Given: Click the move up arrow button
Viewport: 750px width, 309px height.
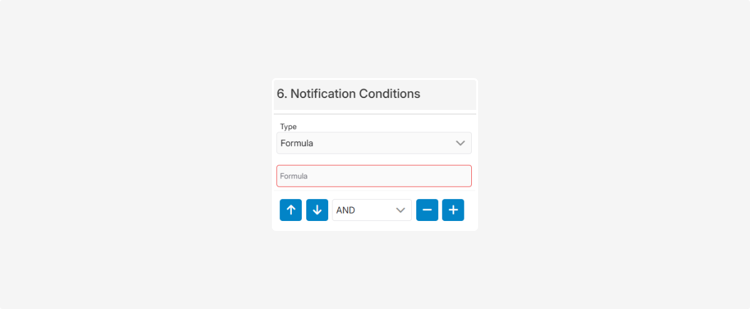Looking at the screenshot, I should click(x=291, y=210).
